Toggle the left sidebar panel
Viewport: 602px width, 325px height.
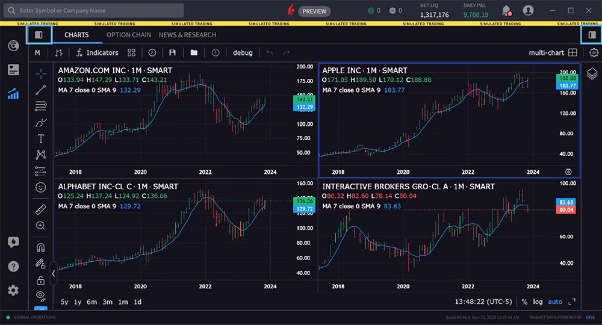(x=39, y=35)
